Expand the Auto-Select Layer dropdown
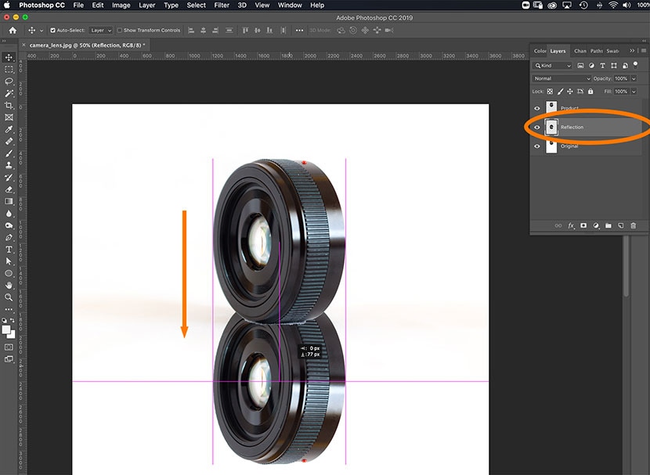The height and width of the screenshot is (475, 650). tap(100, 31)
